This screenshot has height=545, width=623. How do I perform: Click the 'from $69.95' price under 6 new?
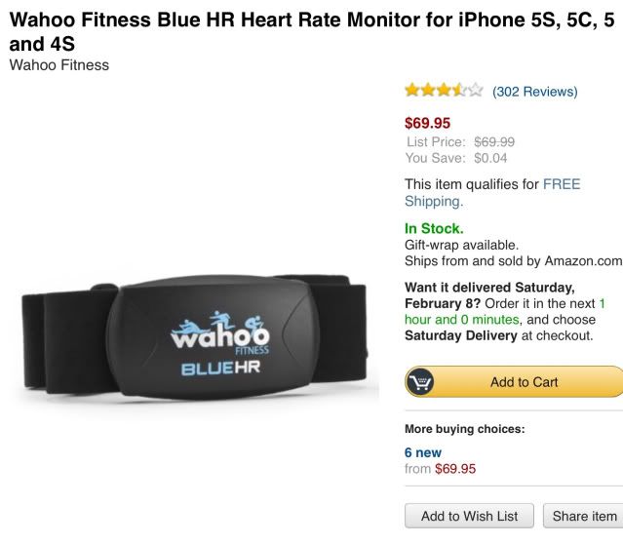[441, 469]
